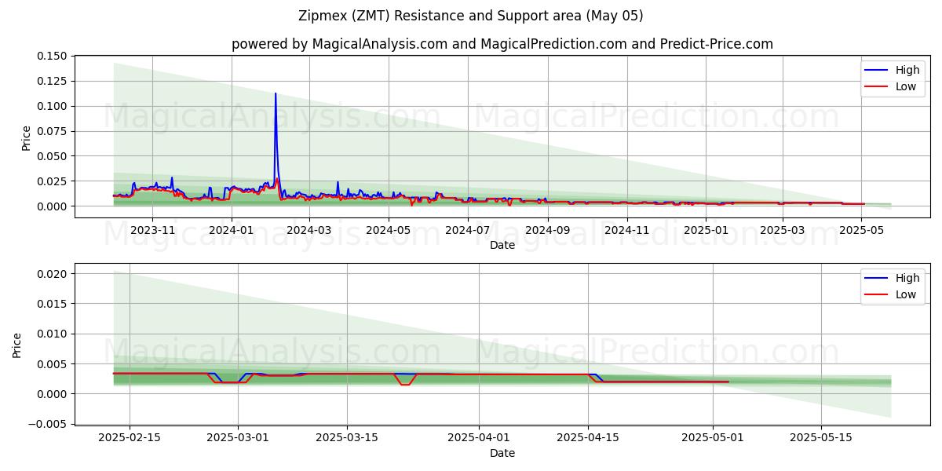Click the '0.050' y-axis label in the top chart
The image size is (942, 471).
[52, 156]
